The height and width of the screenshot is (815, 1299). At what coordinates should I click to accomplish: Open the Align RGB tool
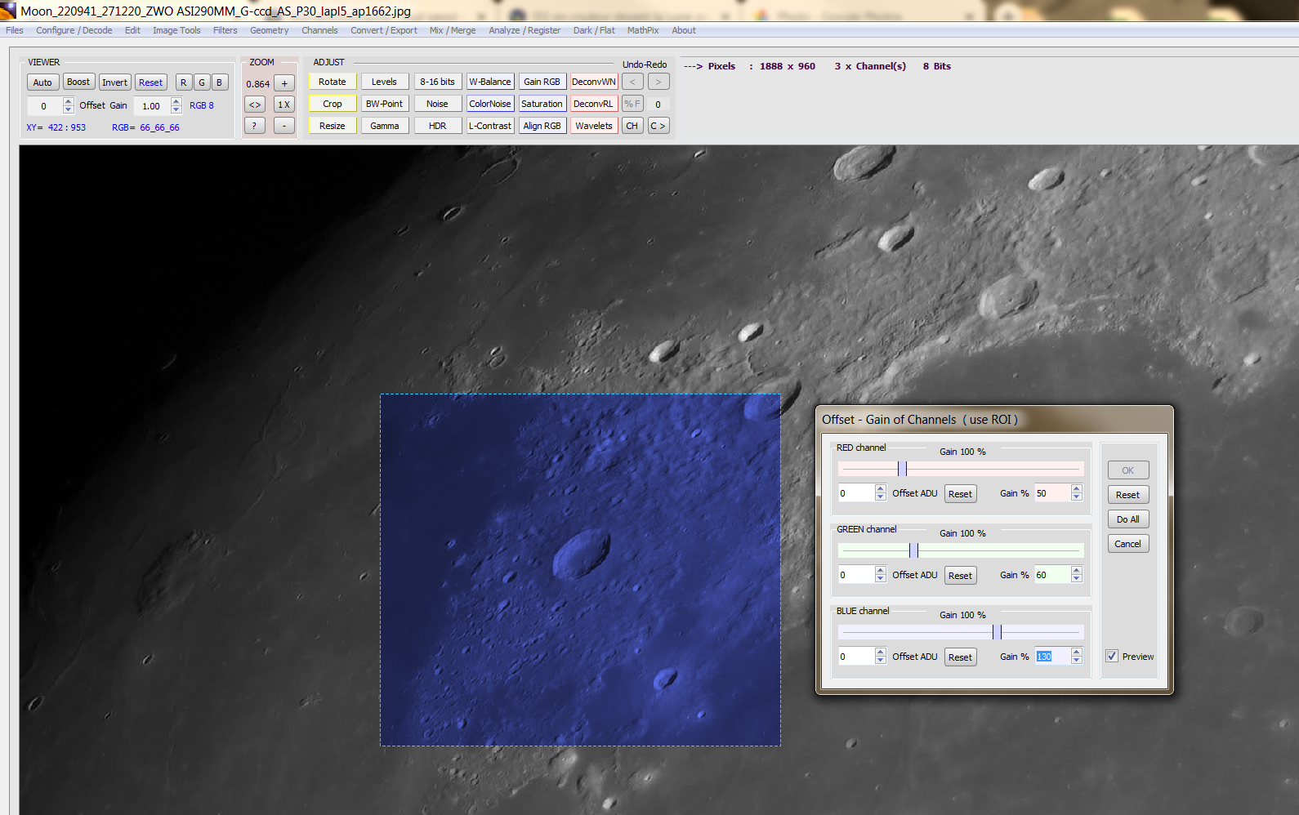tap(542, 126)
